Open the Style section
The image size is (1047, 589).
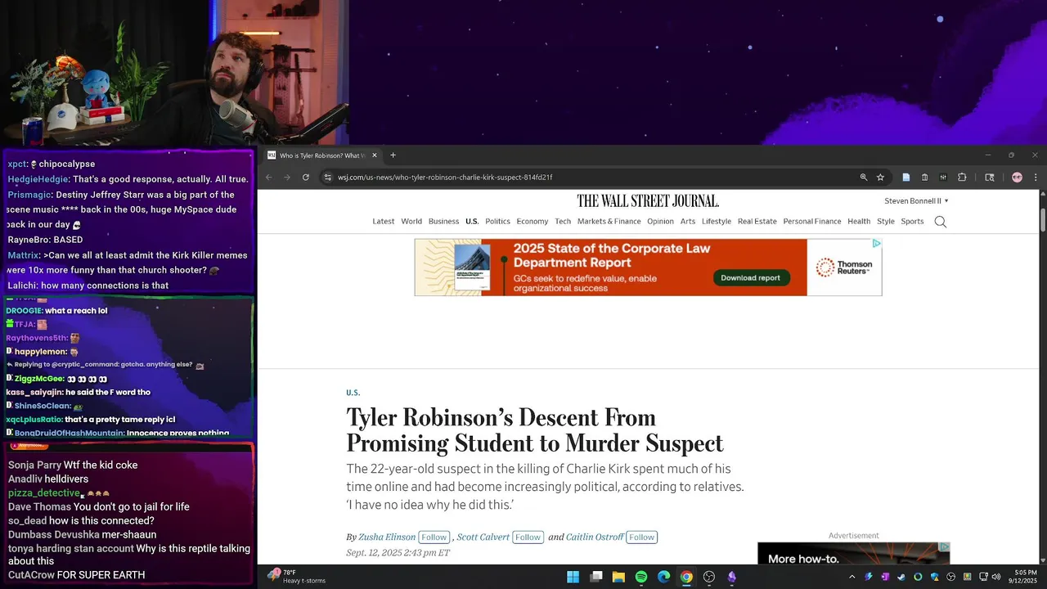tap(886, 221)
